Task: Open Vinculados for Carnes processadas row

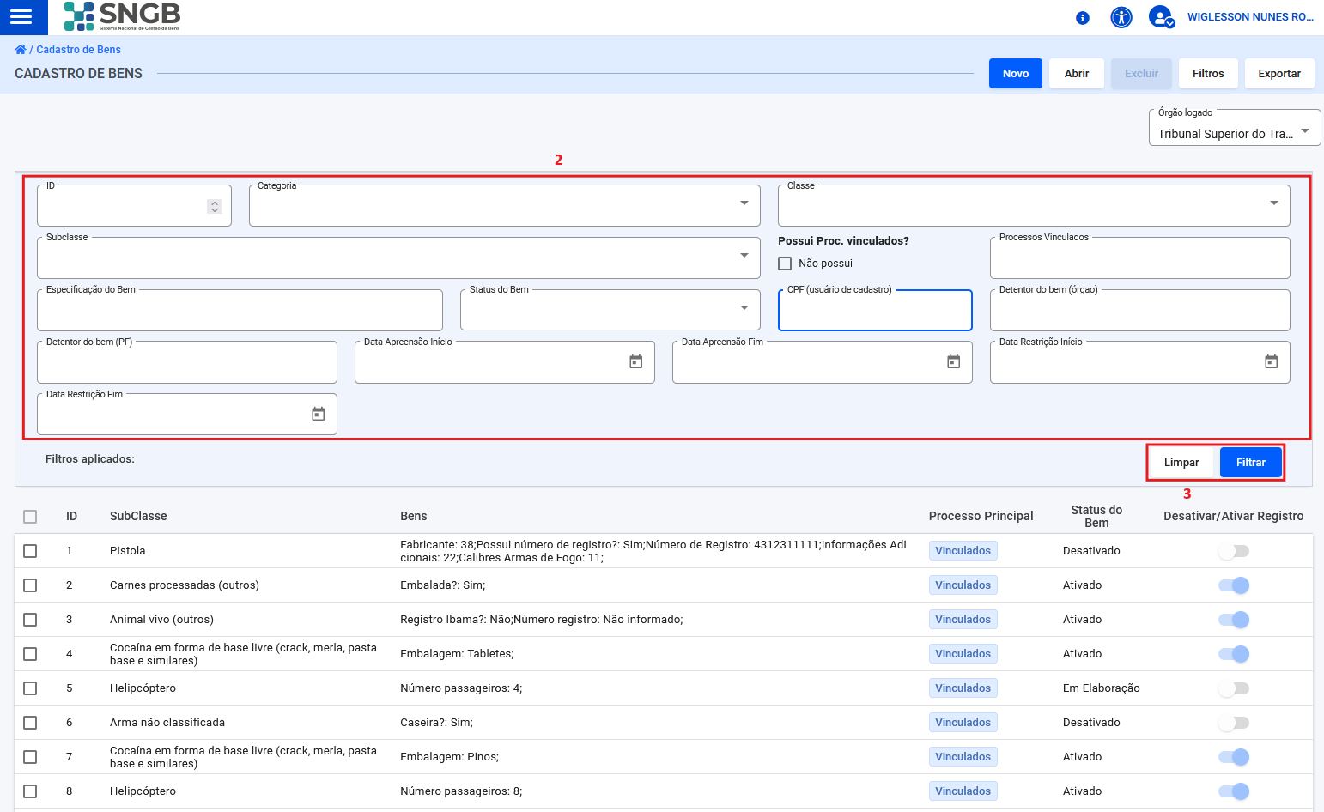Action: pos(963,585)
